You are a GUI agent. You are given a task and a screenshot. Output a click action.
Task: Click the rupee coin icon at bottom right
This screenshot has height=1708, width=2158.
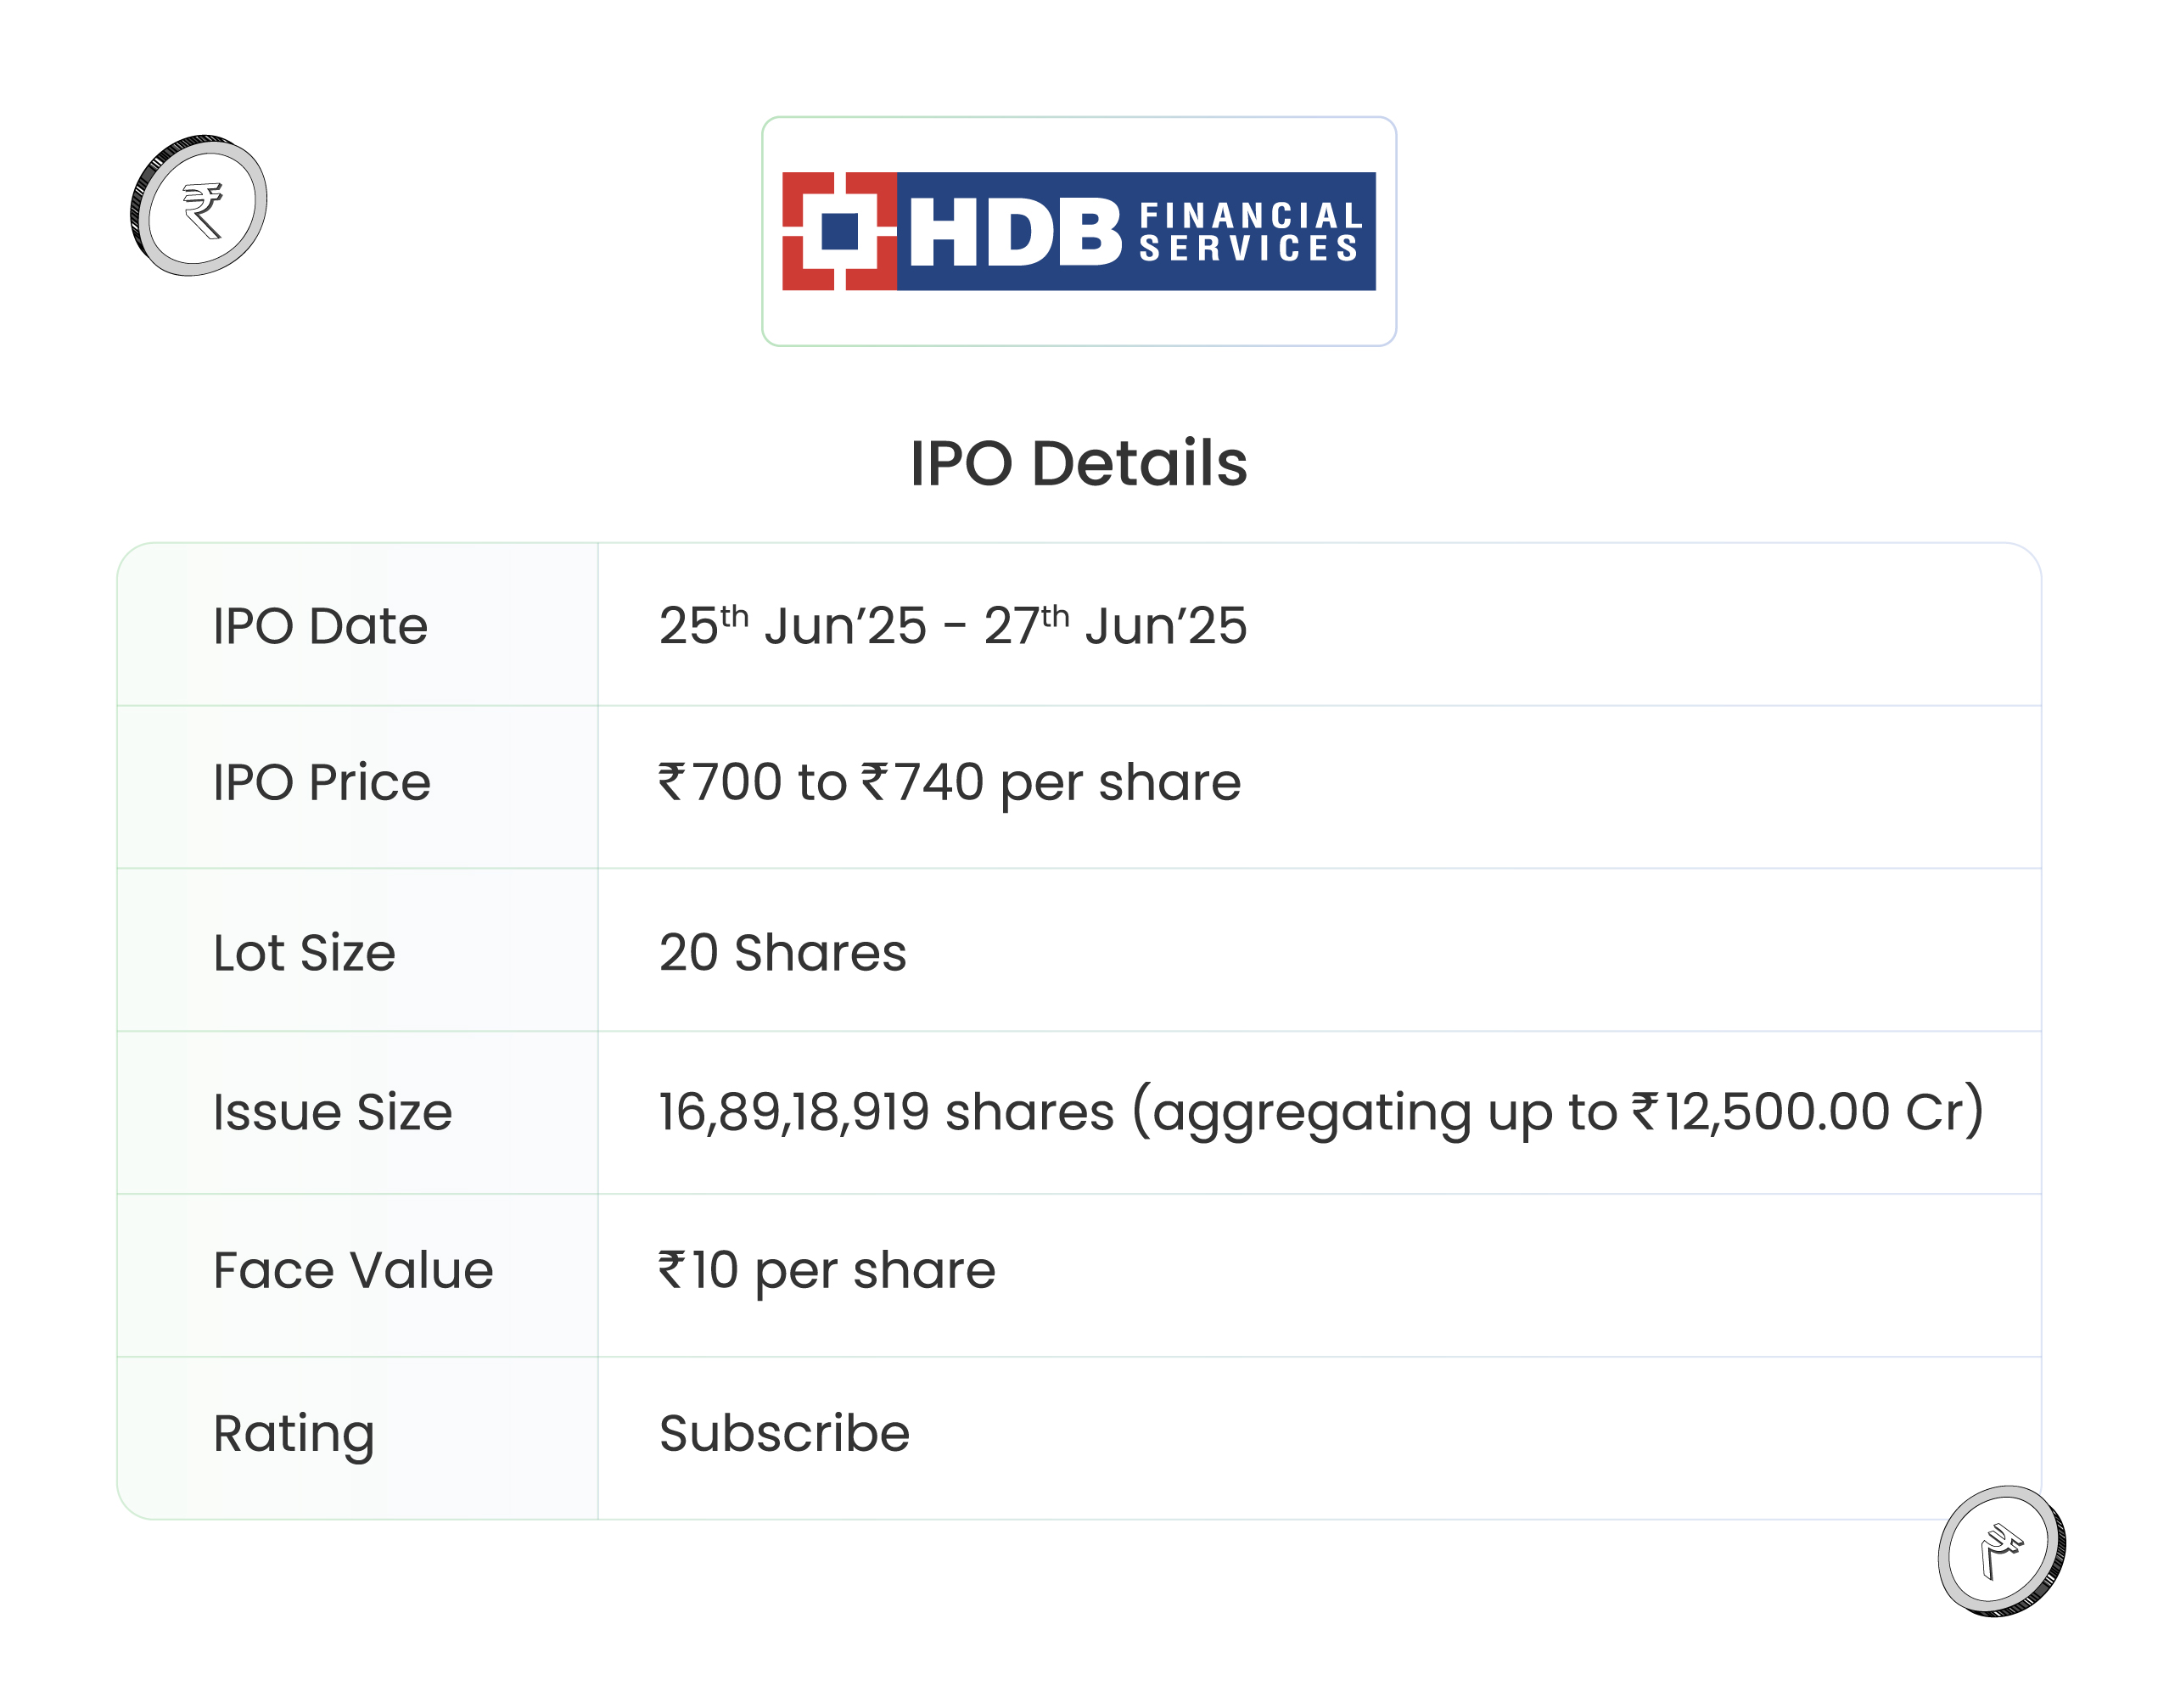pos(2001,1550)
